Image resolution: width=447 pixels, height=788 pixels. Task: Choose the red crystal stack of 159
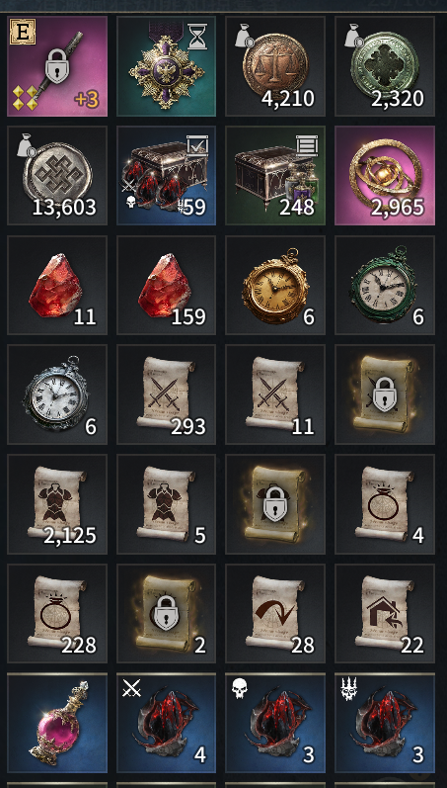click(167, 285)
